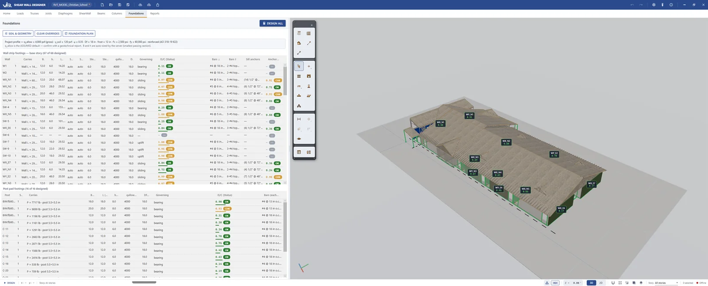Switch viewport to 2D mode

[601, 283]
